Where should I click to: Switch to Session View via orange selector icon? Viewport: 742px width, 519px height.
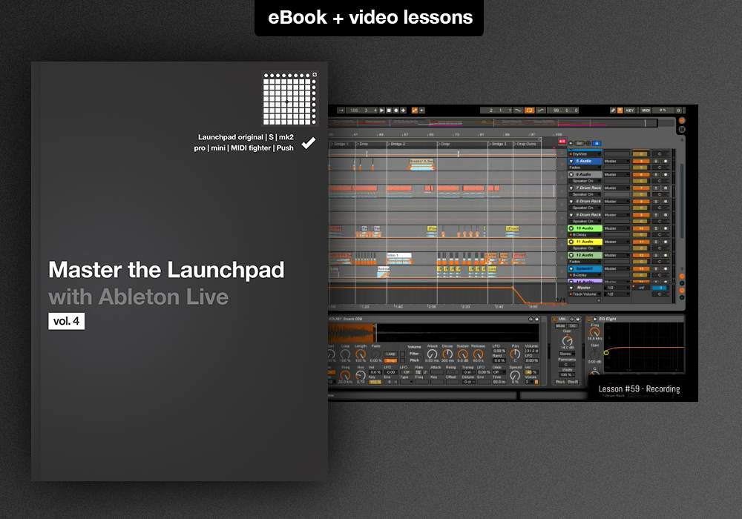(x=682, y=121)
